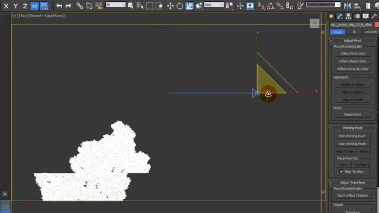Switch to the Link Info tab
379x213 pixels.
pos(371,32)
